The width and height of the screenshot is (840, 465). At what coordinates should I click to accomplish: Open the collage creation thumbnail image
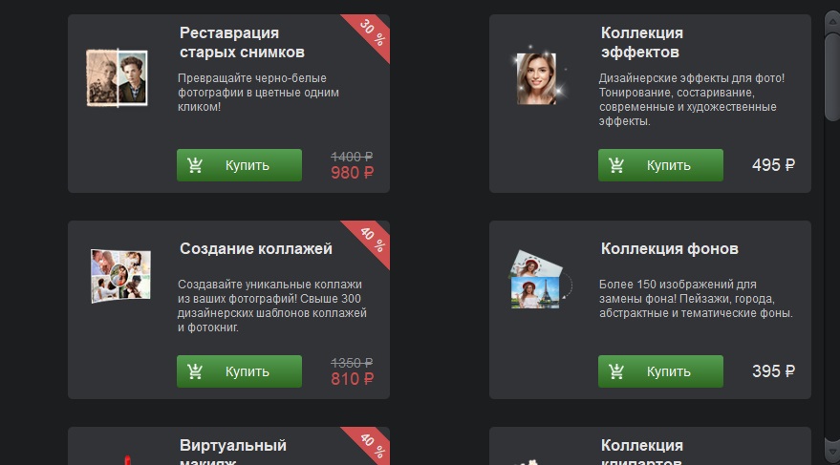[120, 276]
